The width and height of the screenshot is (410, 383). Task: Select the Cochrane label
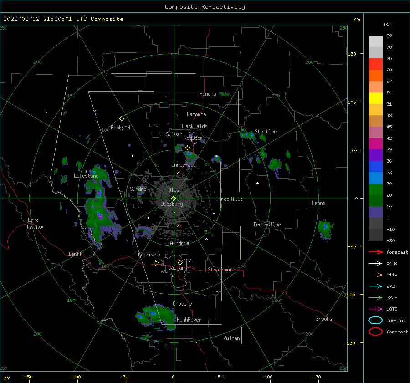pyautogui.click(x=149, y=255)
